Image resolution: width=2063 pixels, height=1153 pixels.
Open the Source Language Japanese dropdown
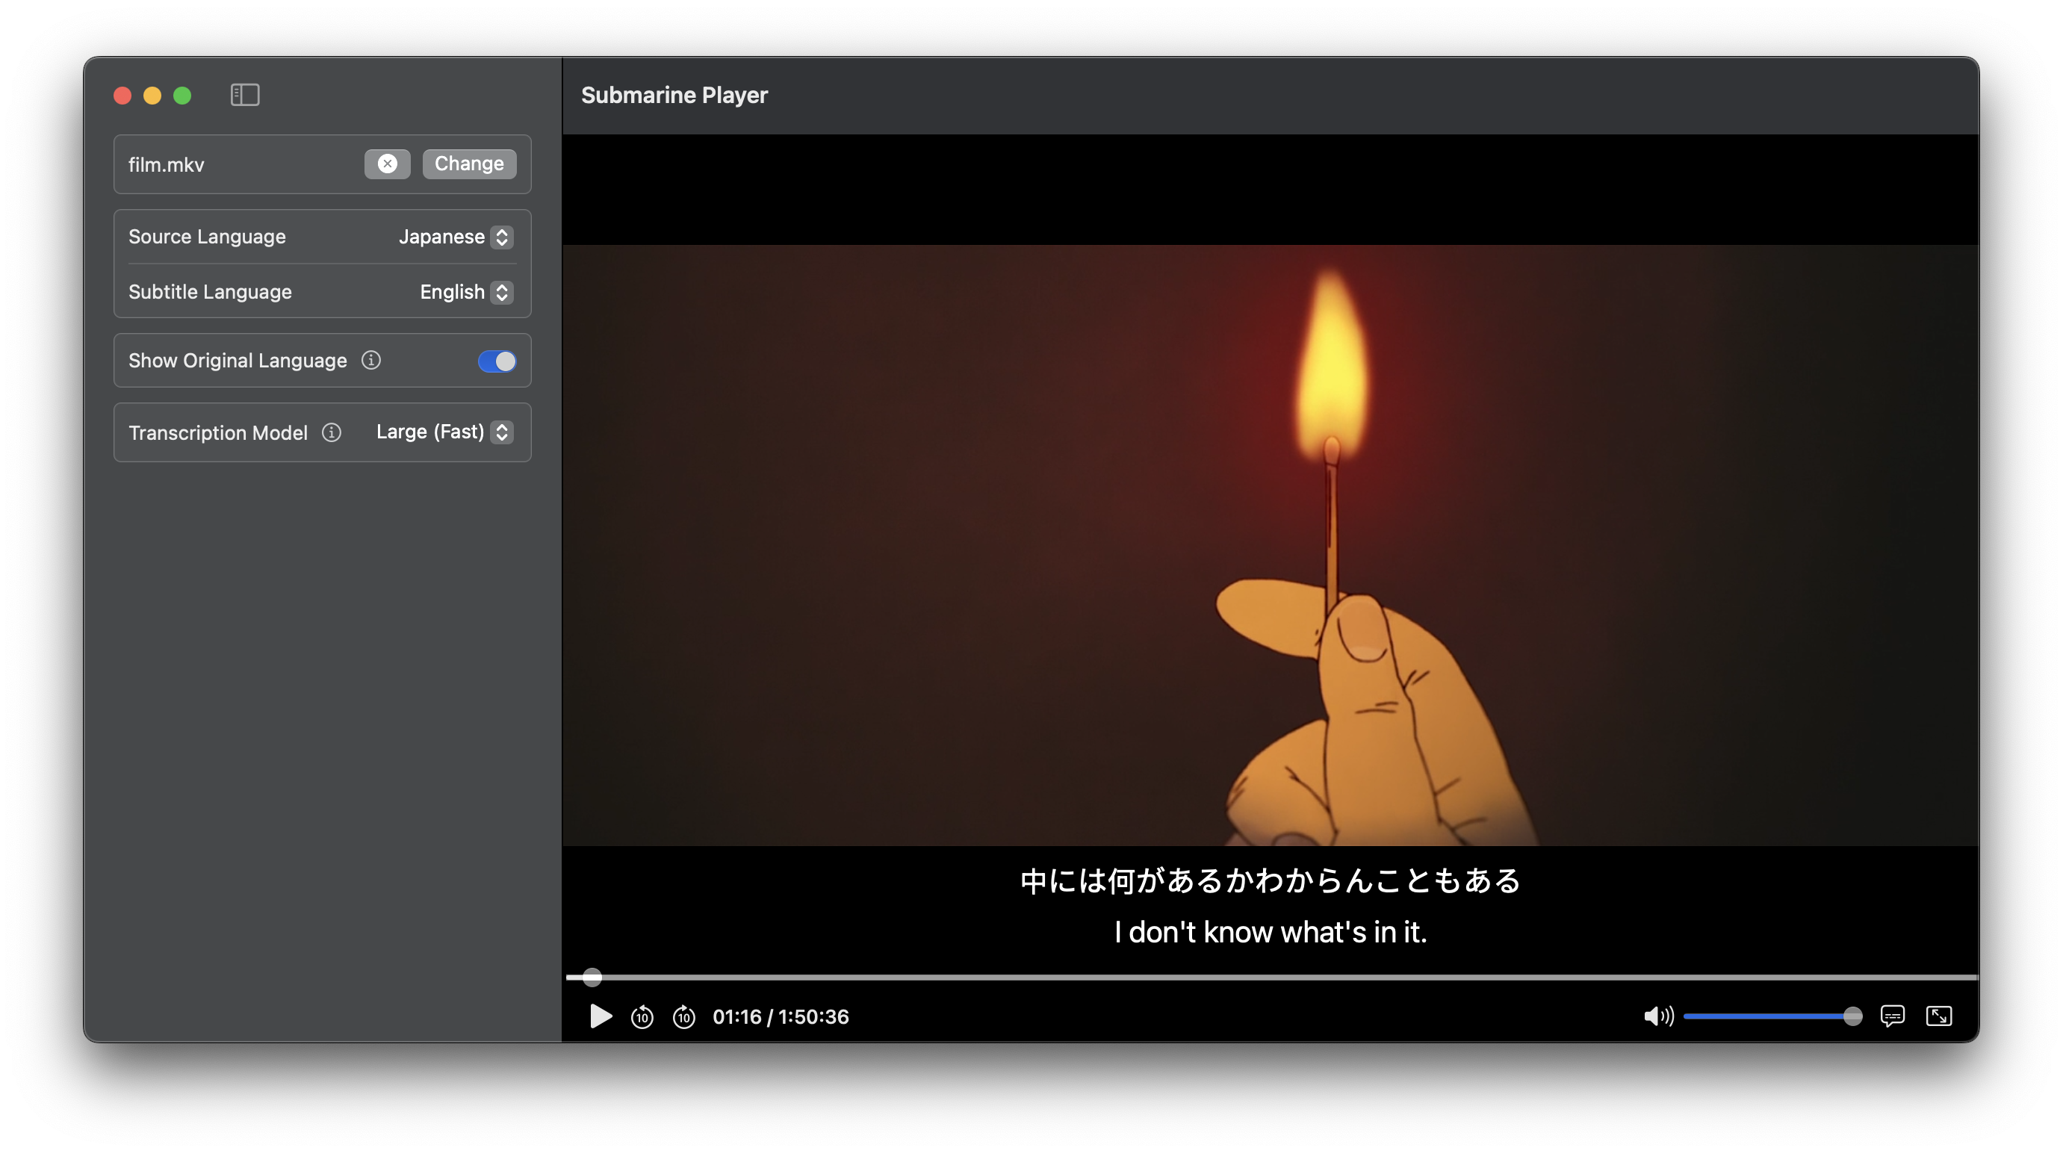point(455,237)
